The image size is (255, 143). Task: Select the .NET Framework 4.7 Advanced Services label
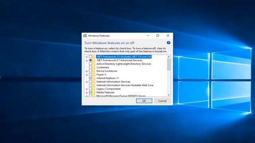pyautogui.click(x=119, y=60)
